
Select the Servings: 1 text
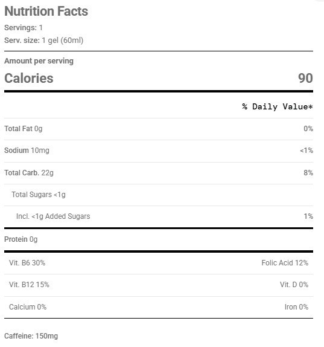tap(24, 28)
